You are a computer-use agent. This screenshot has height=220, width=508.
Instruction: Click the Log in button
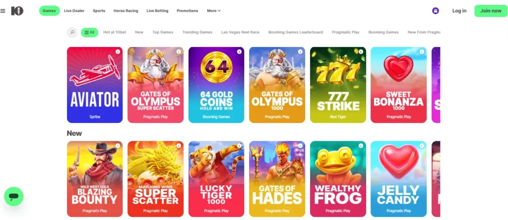(459, 11)
